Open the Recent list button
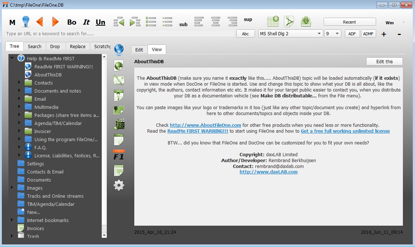Viewport: 415px width, 247px height. (x=350, y=22)
